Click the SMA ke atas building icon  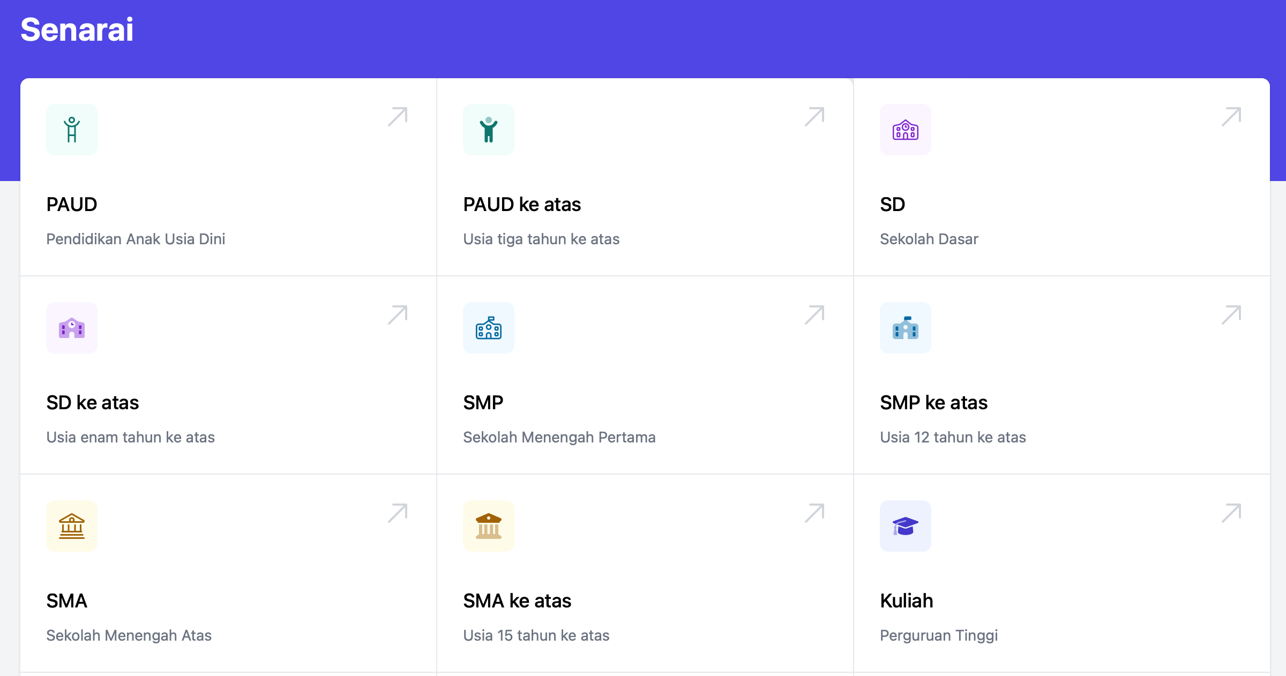click(x=488, y=526)
